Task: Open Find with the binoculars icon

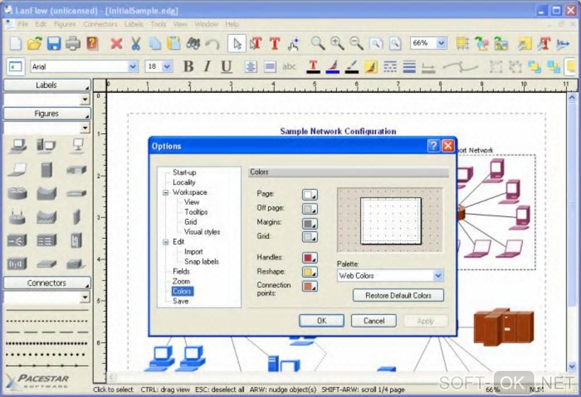Action: 193,43
